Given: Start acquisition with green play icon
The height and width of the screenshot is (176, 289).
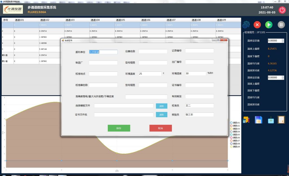Looking at the screenshot, I should click(x=269, y=25).
